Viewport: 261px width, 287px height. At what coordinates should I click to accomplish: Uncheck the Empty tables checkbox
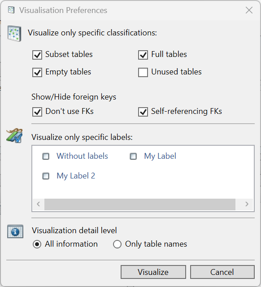click(37, 72)
